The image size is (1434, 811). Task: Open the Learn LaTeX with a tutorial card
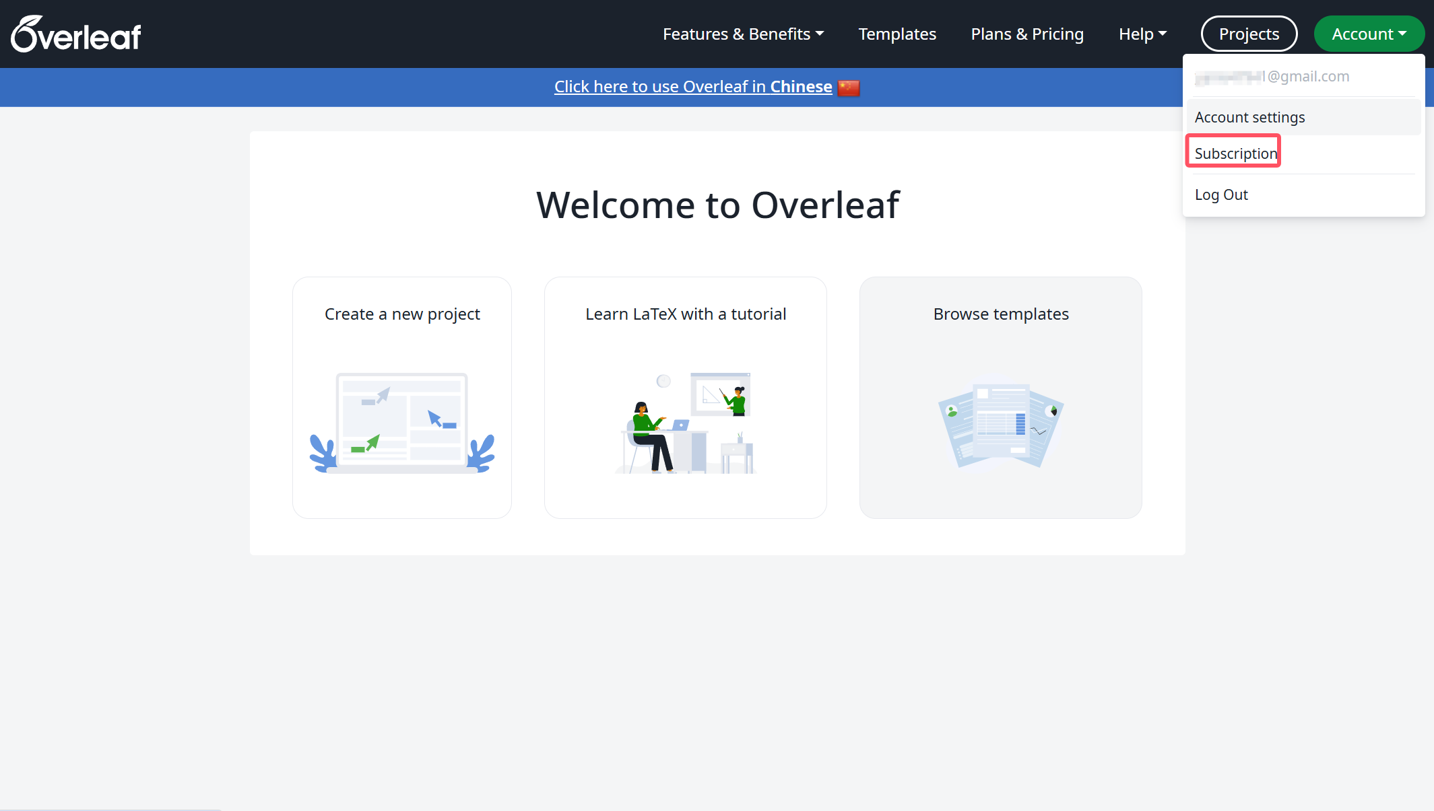tap(686, 314)
